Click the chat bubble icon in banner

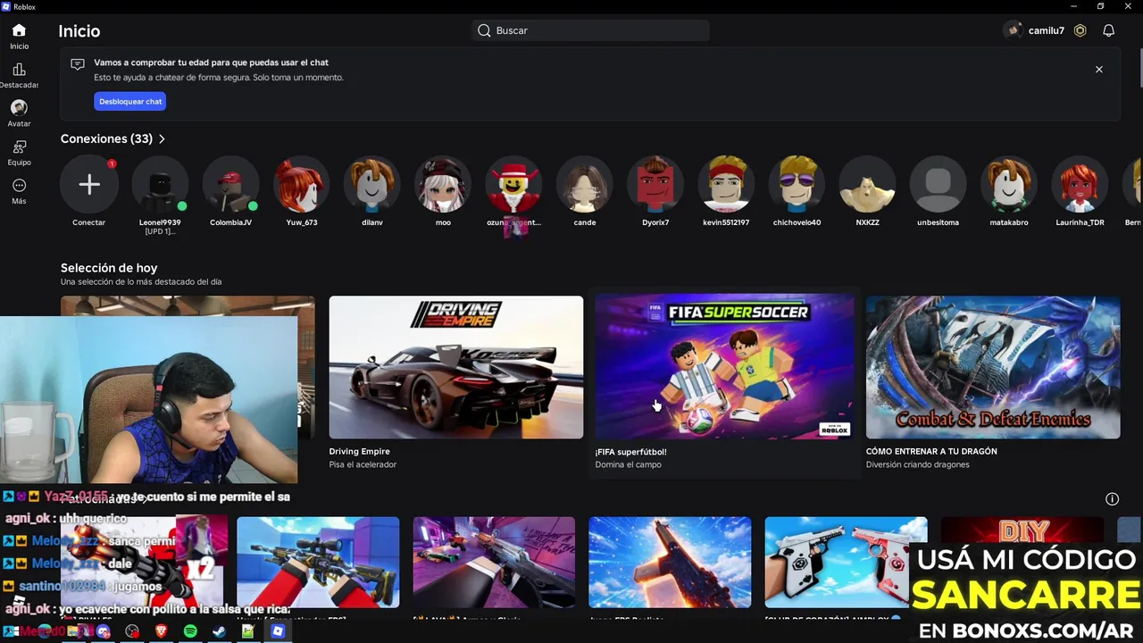(78, 64)
